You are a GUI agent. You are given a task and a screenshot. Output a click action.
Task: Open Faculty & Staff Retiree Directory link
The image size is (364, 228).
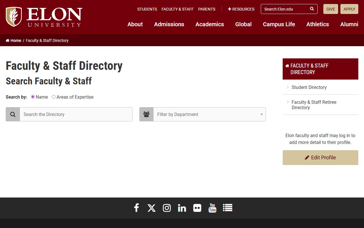314,105
